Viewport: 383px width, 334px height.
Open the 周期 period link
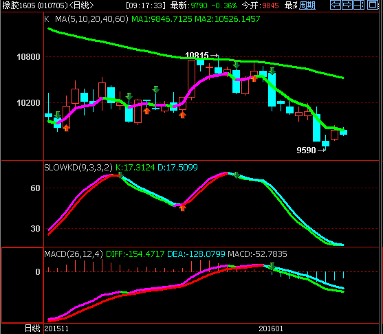307,5
